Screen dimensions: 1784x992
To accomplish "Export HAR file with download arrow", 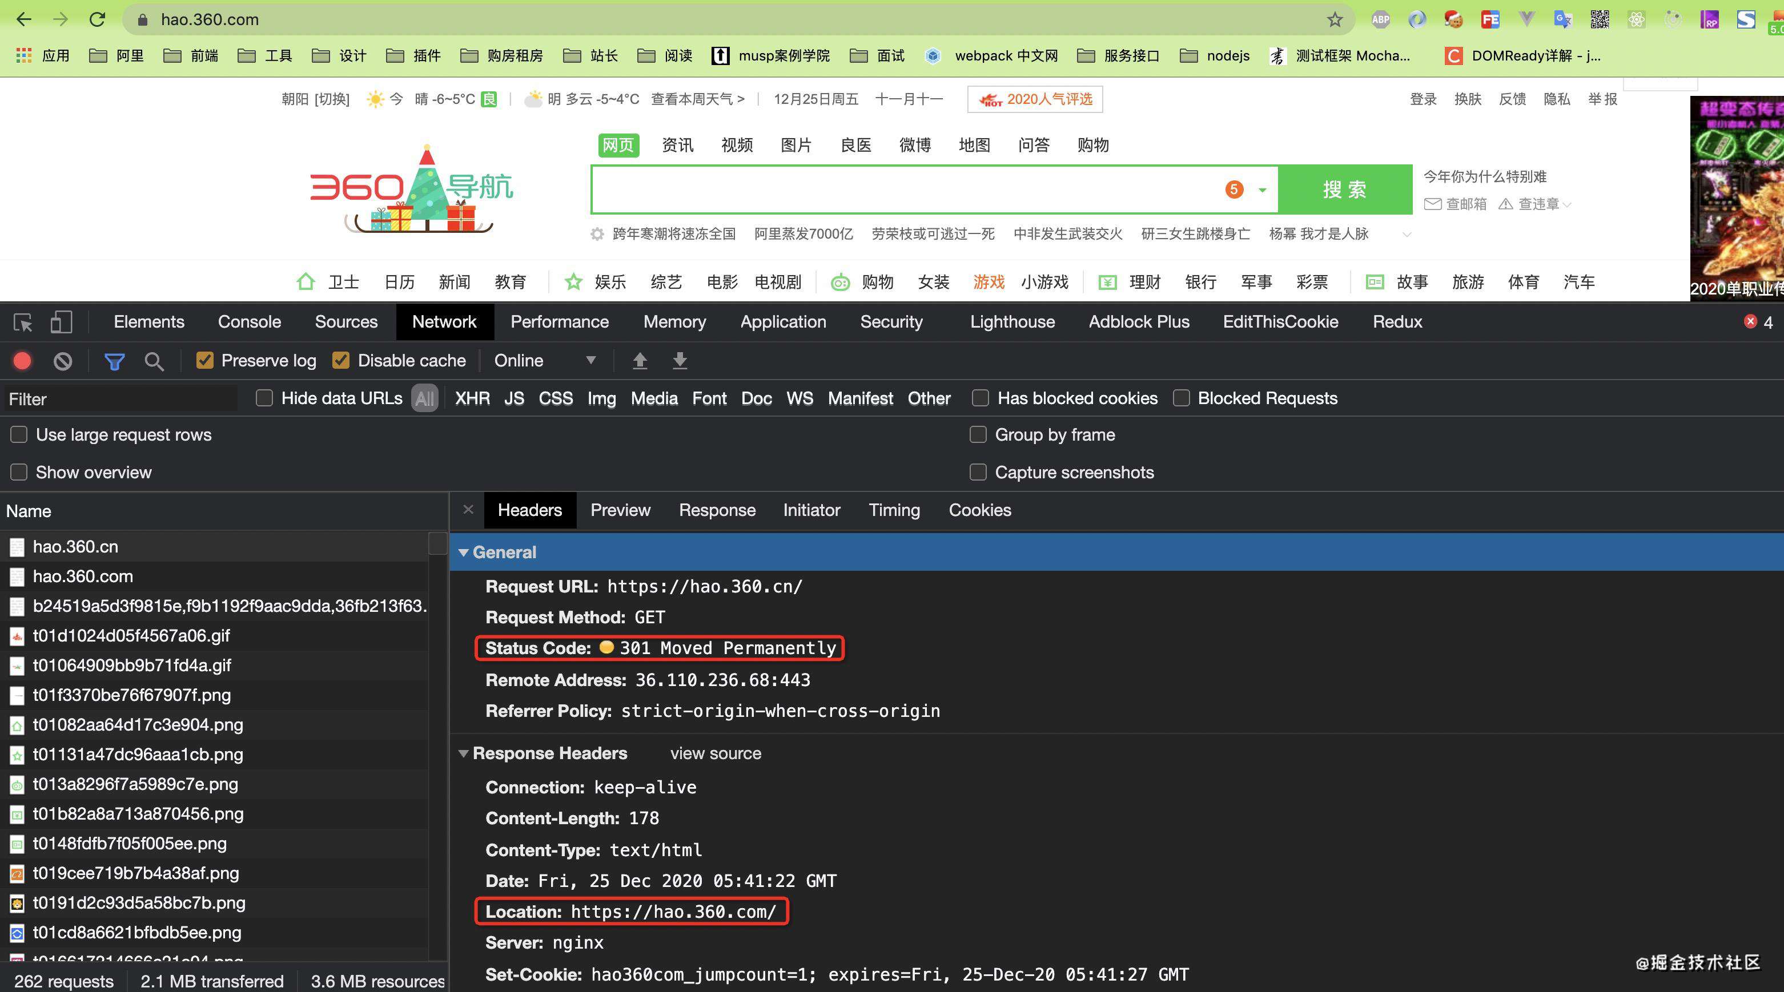I will tap(680, 360).
